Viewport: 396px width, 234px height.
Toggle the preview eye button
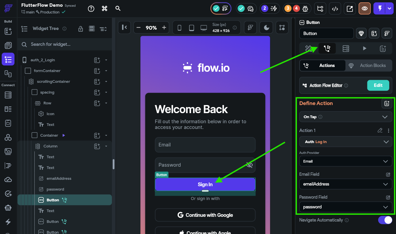[x=364, y=8]
